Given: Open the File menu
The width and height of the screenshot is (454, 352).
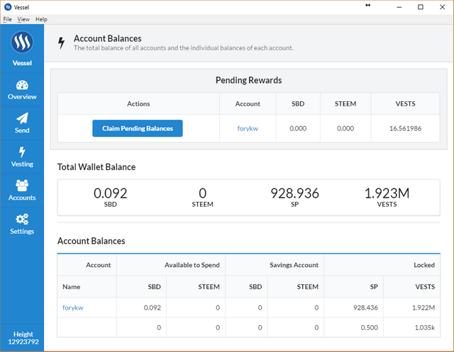Looking at the screenshot, I should click(8, 19).
